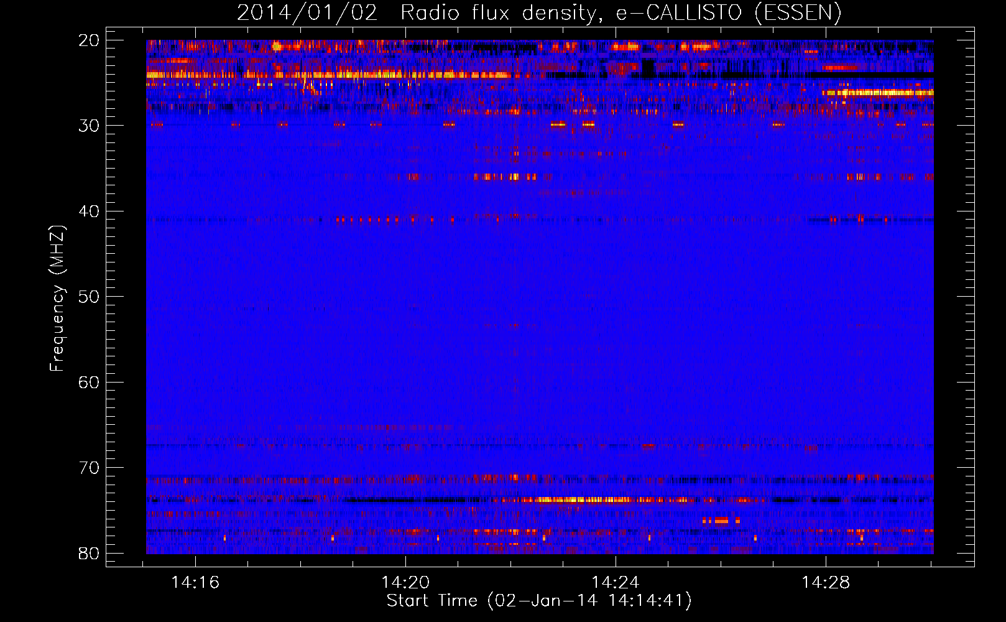Image resolution: width=1006 pixels, height=622 pixels.
Task: Click the 40 frequency tick label
Action: [x=89, y=211]
